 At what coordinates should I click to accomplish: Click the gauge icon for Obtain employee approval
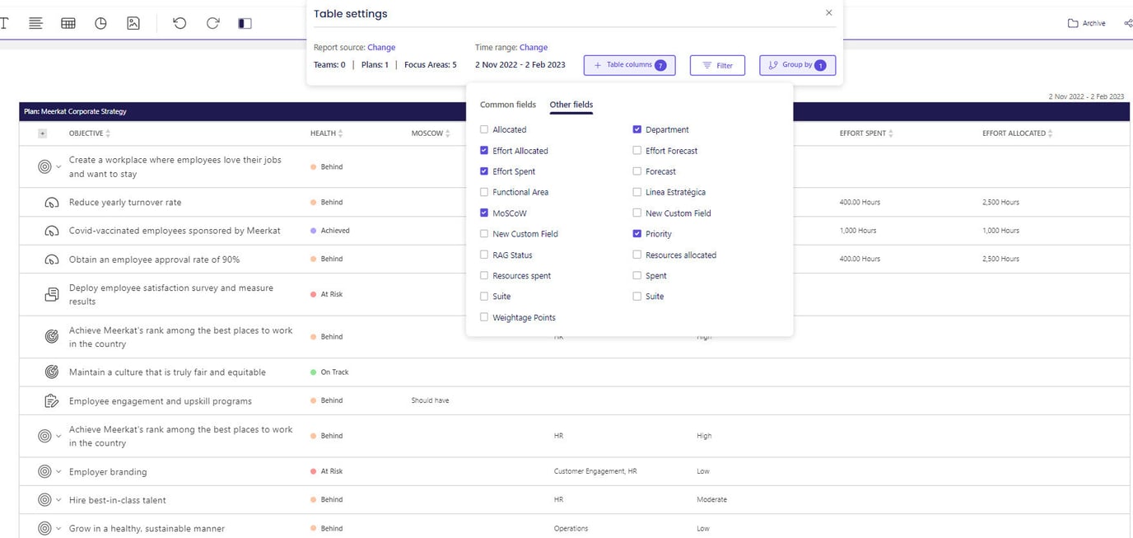tap(51, 260)
